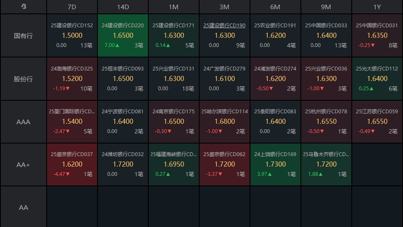The height and width of the screenshot is (227, 403).
Task: Open the 24南京银行CD175 cell
Action: click(x=174, y=122)
